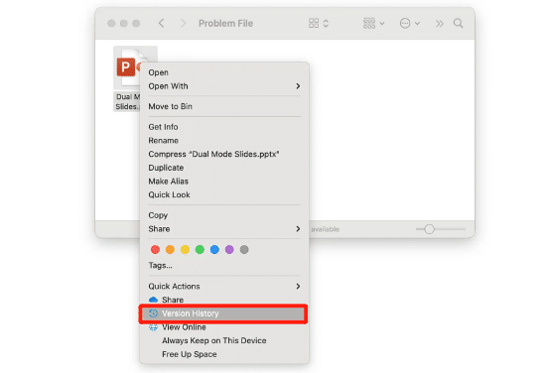Click the Problem File window title
Image resolution: width=548 pixels, height=373 pixels.
click(225, 24)
